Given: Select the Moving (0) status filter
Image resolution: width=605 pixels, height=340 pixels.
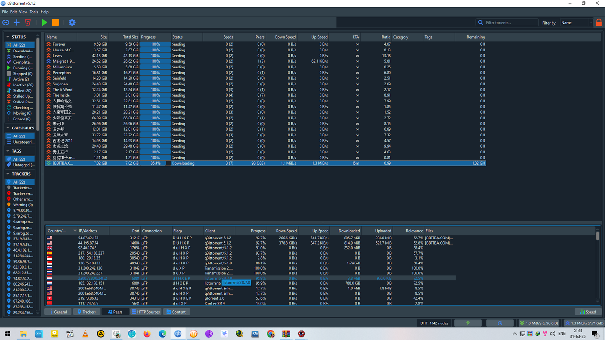Looking at the screenshot, I should [x=20, y=113].
